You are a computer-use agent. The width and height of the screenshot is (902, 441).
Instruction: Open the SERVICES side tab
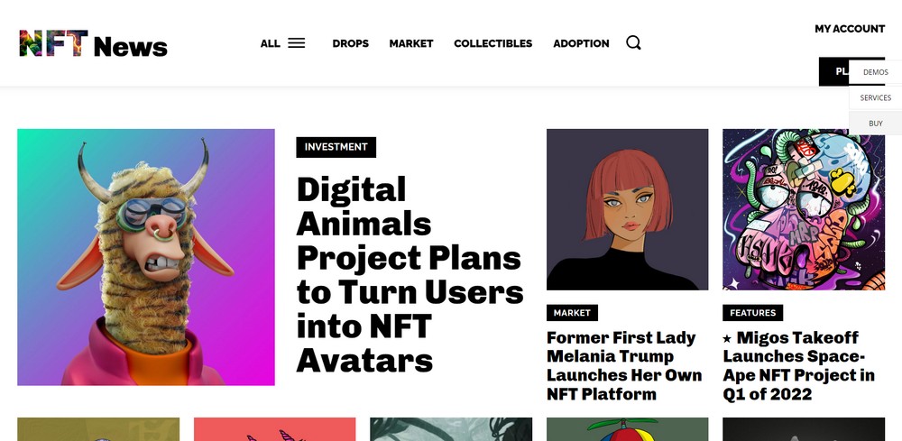coord(875,97)
